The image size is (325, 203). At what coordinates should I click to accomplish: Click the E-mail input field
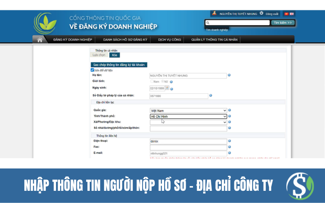[x=188, y=153]
